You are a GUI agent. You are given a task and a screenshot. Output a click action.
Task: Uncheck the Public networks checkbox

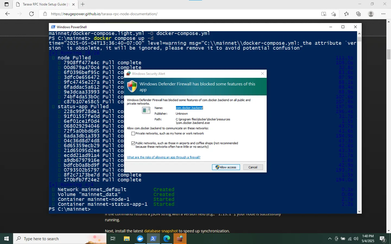click(x=133, y=143)
